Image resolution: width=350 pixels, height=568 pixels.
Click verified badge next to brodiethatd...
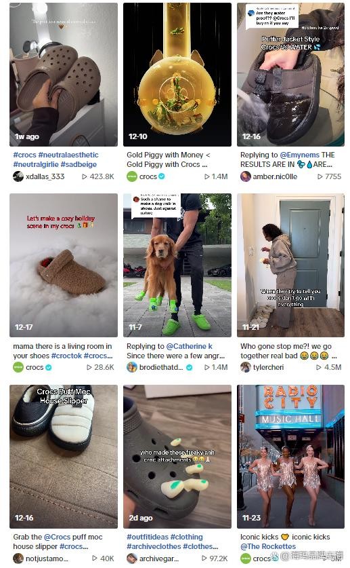point(189,367)
